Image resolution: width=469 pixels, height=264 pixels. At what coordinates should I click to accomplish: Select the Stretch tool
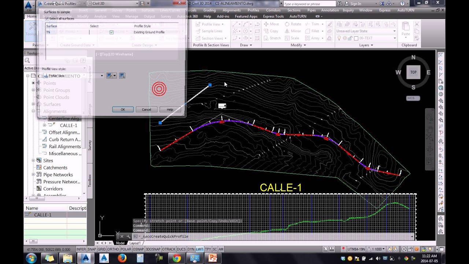pos(272,38)
